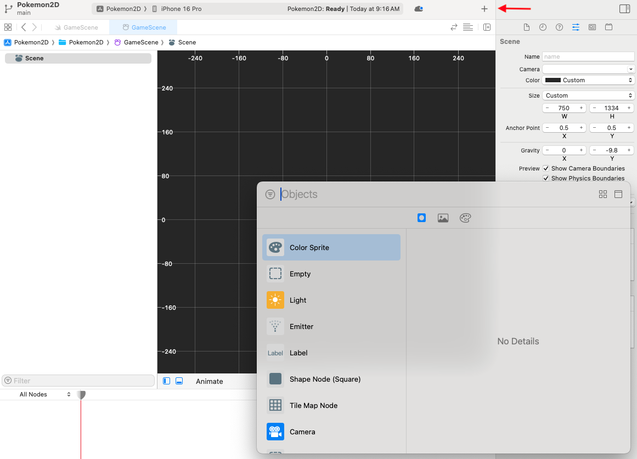Open the Camera dropdown
637x459 pixels.
coord(588,69)
